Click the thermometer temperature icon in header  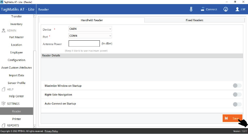coord(191,9)
